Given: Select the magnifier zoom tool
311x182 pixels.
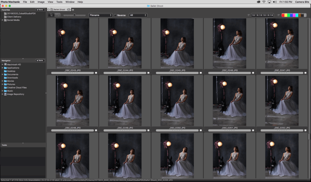Looking at the screenshot, I should 57,15.
